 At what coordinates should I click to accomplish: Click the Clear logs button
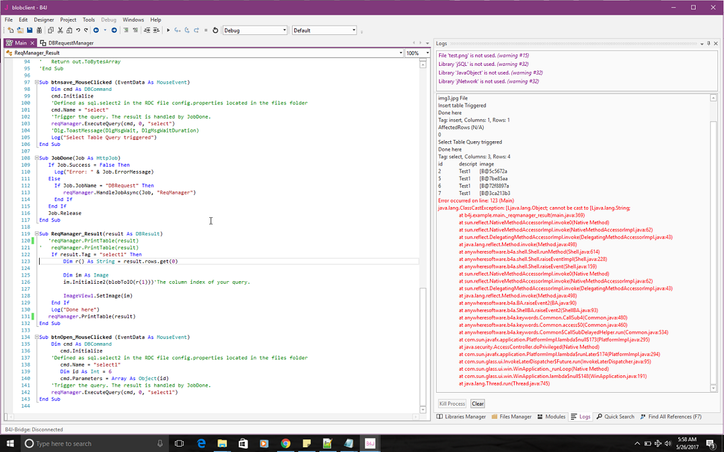click(x=477, y=404)
